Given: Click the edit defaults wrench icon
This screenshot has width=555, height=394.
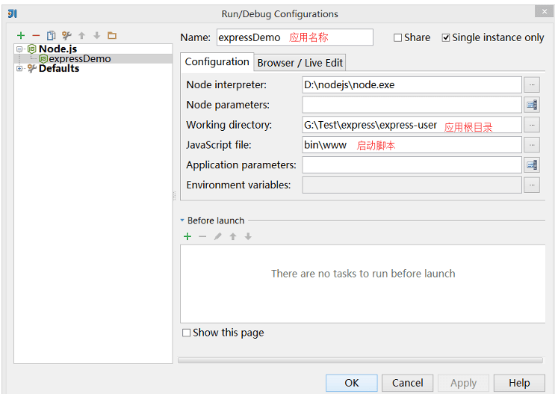Looking at the screenshot, I should point(66,35).
